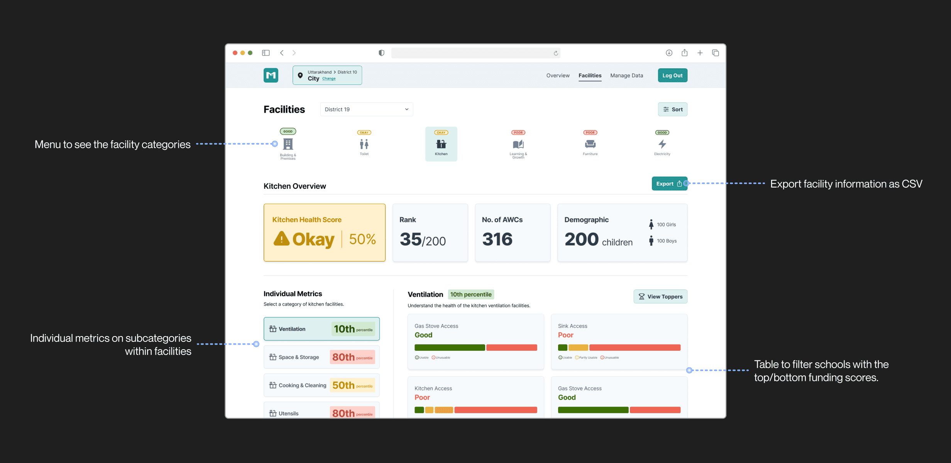Viewport: 951px width, 463px height.
Task: Click the location pin icon
Action: point(300,75)
